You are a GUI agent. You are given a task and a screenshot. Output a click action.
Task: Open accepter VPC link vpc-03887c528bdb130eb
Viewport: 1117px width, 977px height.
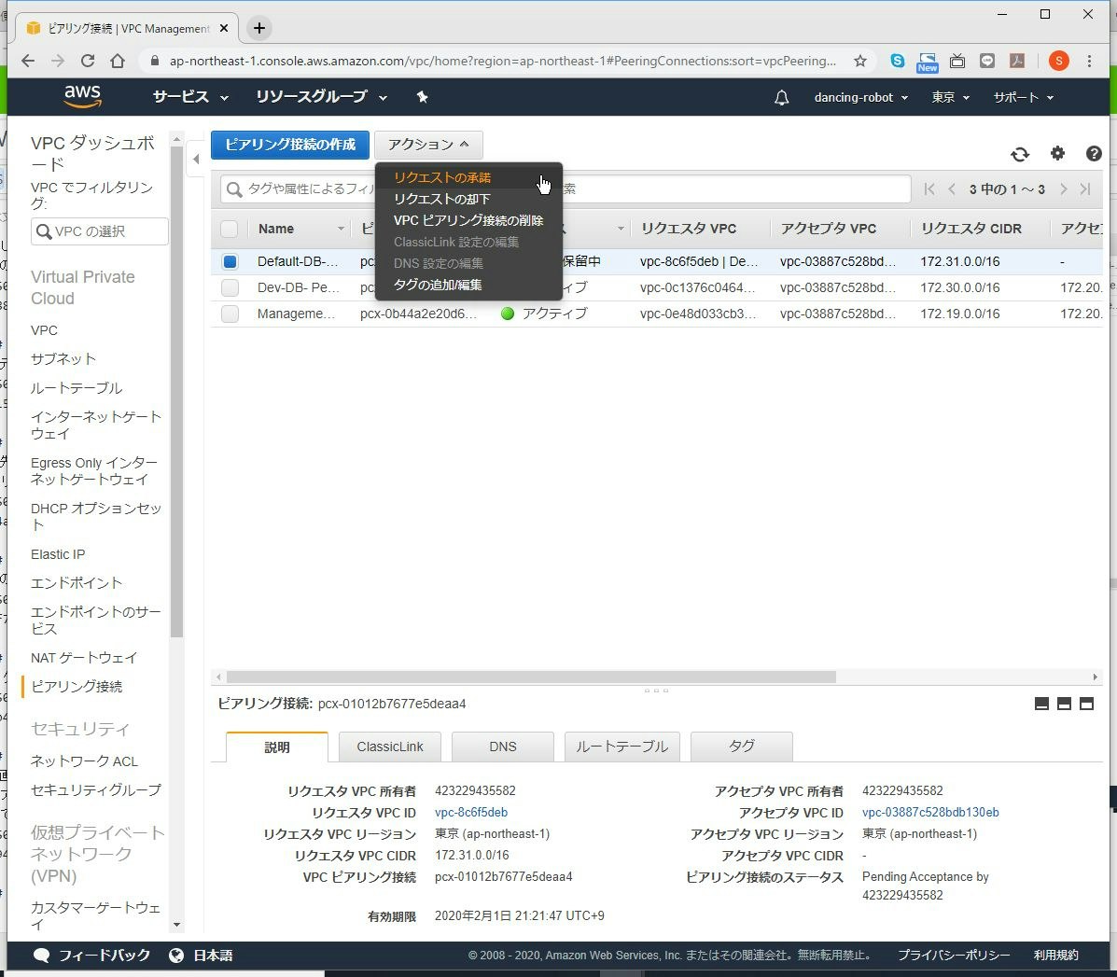pos(930,813)
